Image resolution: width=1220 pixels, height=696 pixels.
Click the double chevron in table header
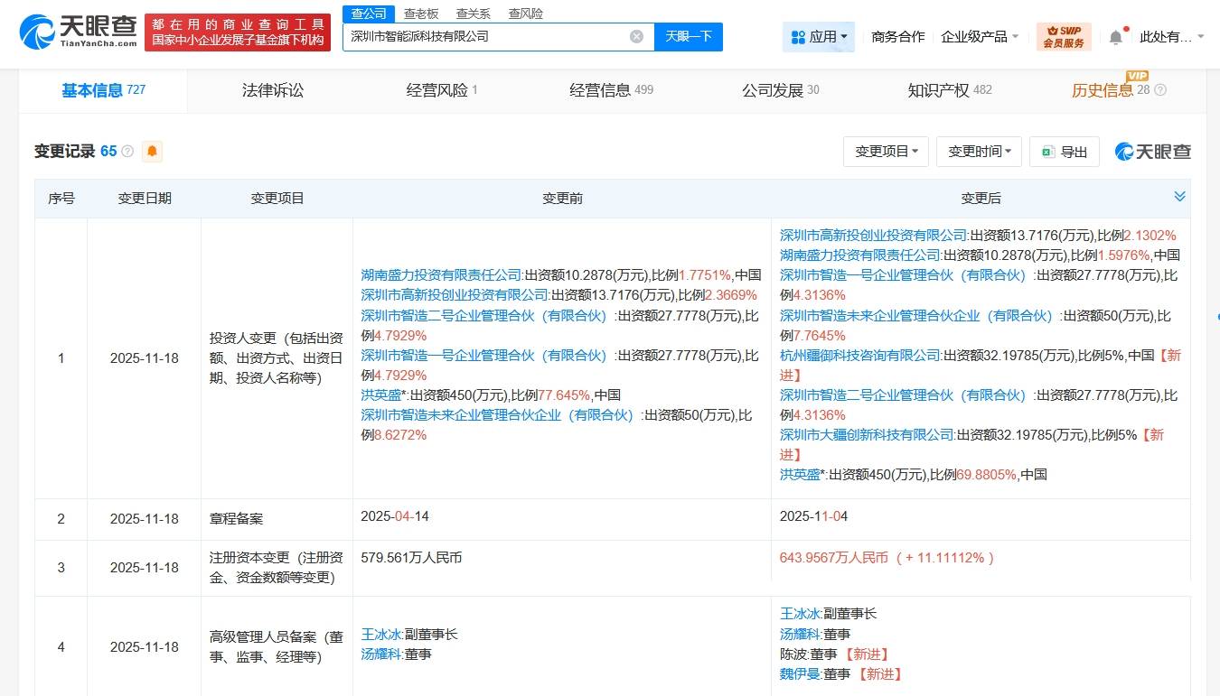click(1178, 197)
